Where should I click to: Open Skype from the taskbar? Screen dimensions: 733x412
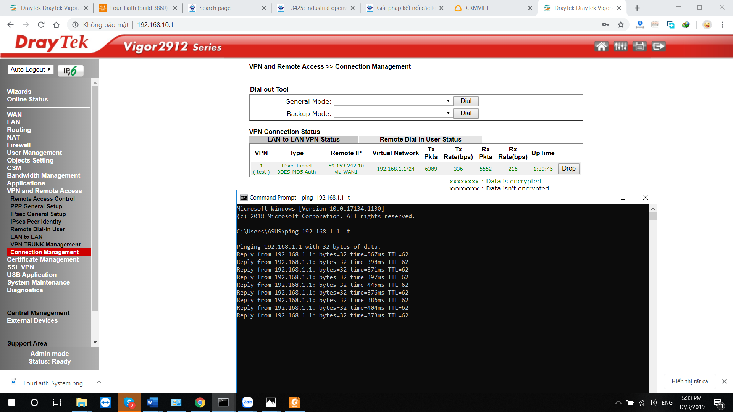[129, 402]
